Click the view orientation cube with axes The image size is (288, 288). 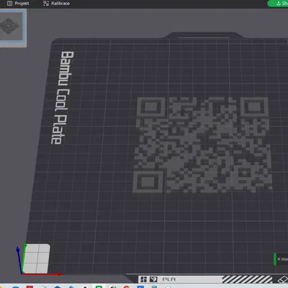click(x=37, y=258)
